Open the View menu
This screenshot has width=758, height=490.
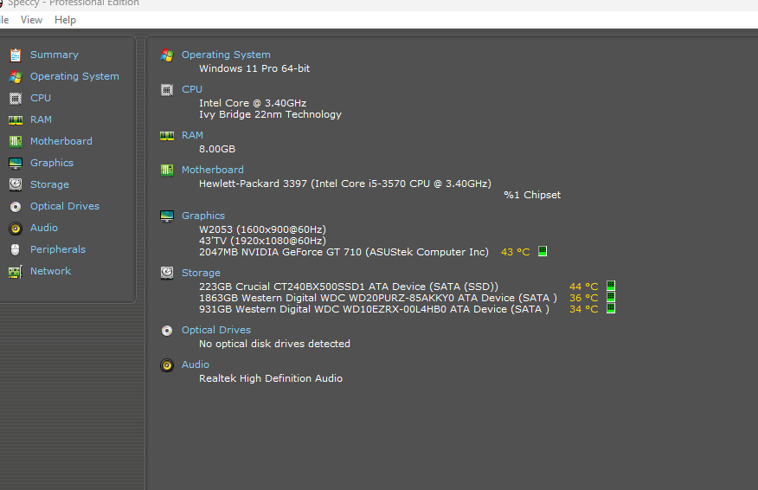(x=31, y=20)
